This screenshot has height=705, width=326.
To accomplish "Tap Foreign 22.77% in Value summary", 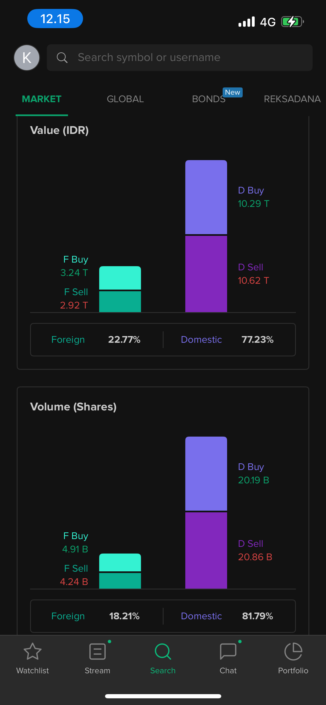I will (x=96, y=340).
